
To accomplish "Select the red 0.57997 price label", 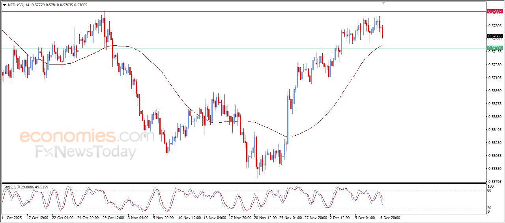I will (x=494, y=11).
